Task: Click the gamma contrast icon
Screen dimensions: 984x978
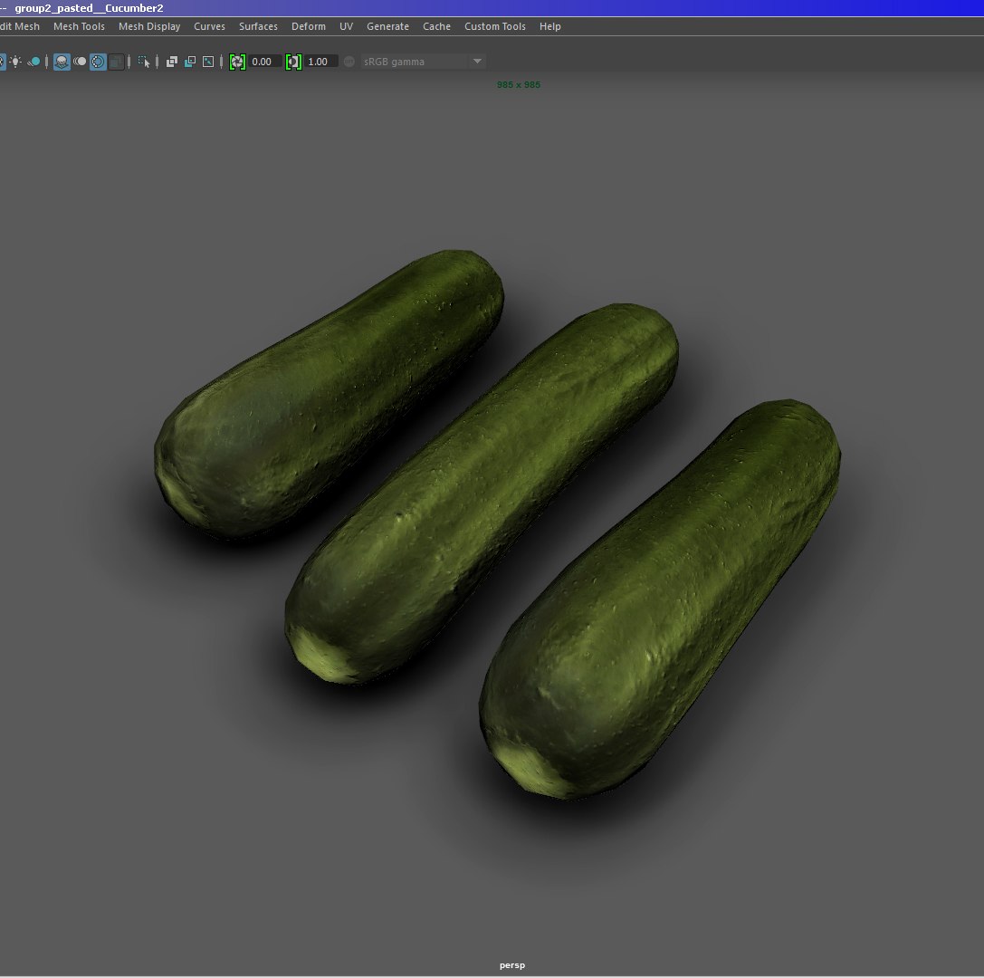Action: coord(293,62)
